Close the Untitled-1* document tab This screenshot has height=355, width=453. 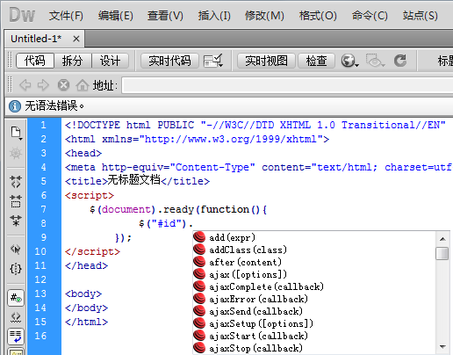76,39
